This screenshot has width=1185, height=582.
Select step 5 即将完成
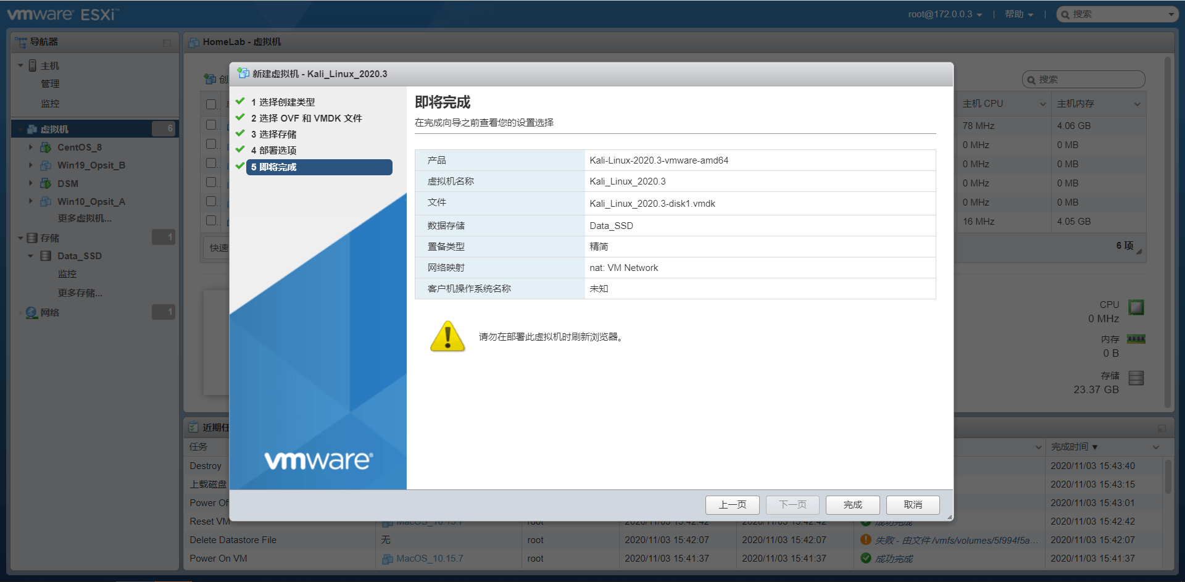[x=319, y=167]
